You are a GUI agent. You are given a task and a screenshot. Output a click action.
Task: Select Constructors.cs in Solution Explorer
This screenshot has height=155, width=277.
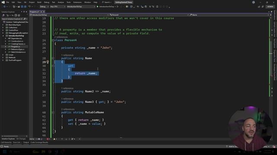pos(17,41)
